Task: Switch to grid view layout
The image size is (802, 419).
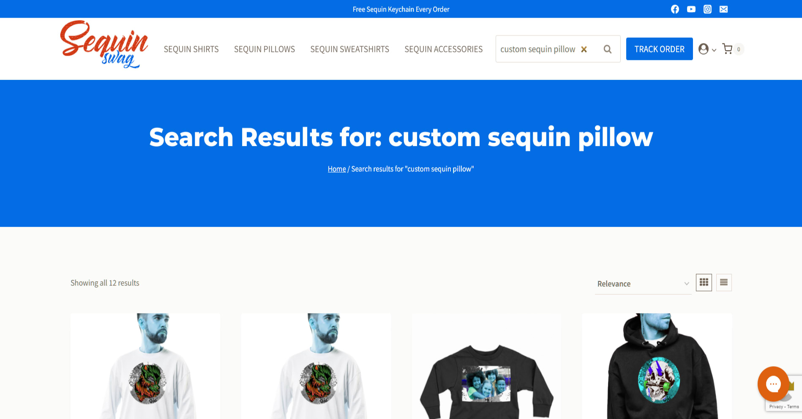Action: click(x=704, y=283)
